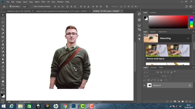This screenshot has height=109, width=195.
Task: Open the Character panel icon
Action: pyautogui.click(x=139, y=35)
